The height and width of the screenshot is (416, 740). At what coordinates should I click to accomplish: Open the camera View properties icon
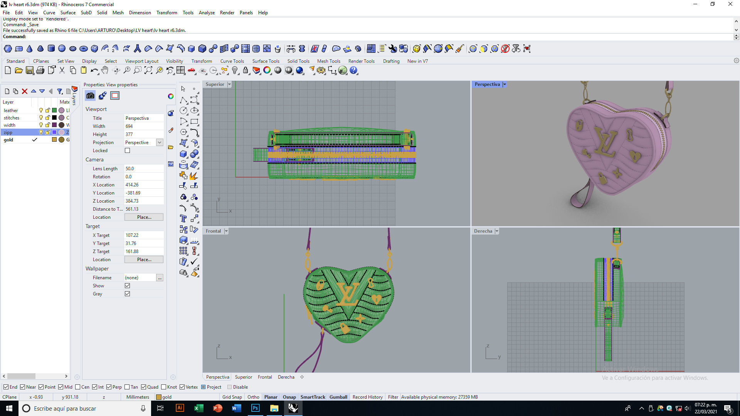(x=90, y=96)
